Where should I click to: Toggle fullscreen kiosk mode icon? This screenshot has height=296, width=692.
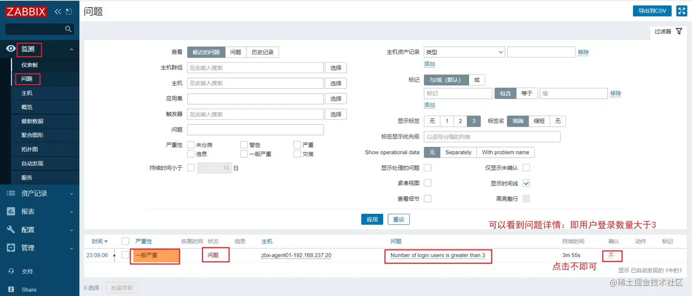coord(681,11)
